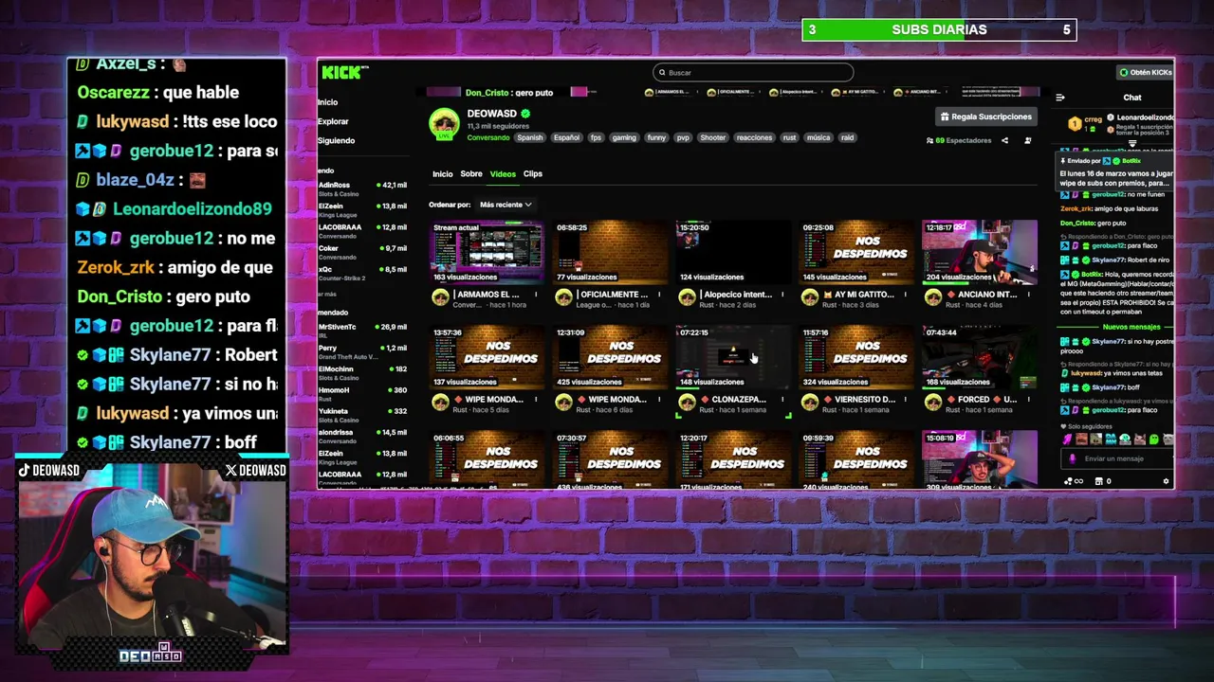Screen dimensions: 1214x682
Task: Click avatar beside ARMAMOS EL video title
Action: pyautogui.click(x=440, y=297)
